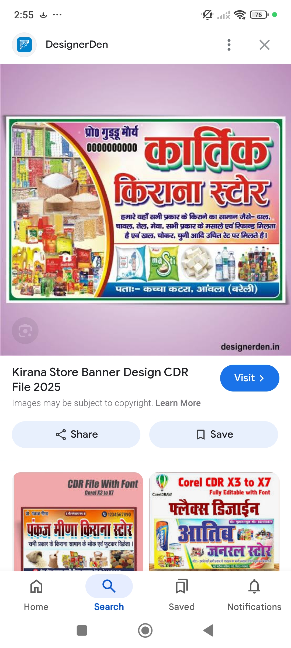Save this image to collection
This screenshot has width=291, height=648.
[214, 434]
